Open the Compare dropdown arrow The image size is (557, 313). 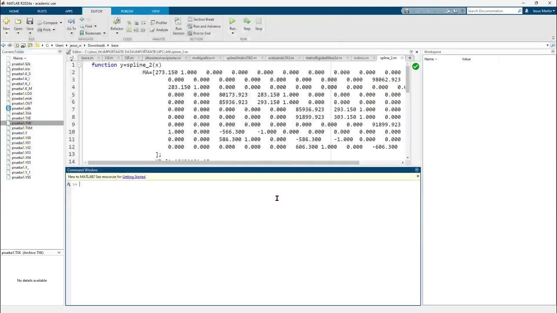pos(60,23)
